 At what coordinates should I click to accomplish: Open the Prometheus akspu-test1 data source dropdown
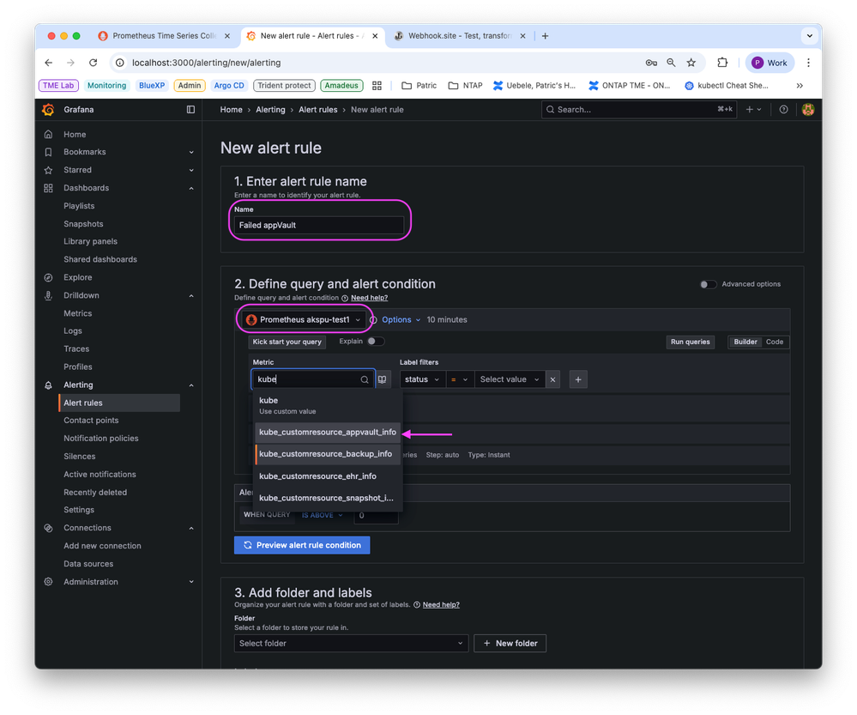(x=304, y=319)
